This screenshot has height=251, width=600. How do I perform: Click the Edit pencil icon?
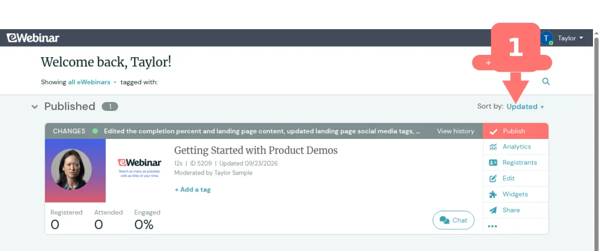point(493,179)
